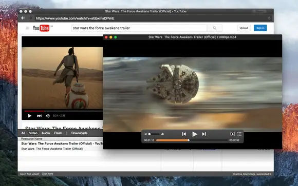The width and height of the screenshot is (298, 186).
Task: Click the Upload button on YouTube
Action: tap(244, 28)
